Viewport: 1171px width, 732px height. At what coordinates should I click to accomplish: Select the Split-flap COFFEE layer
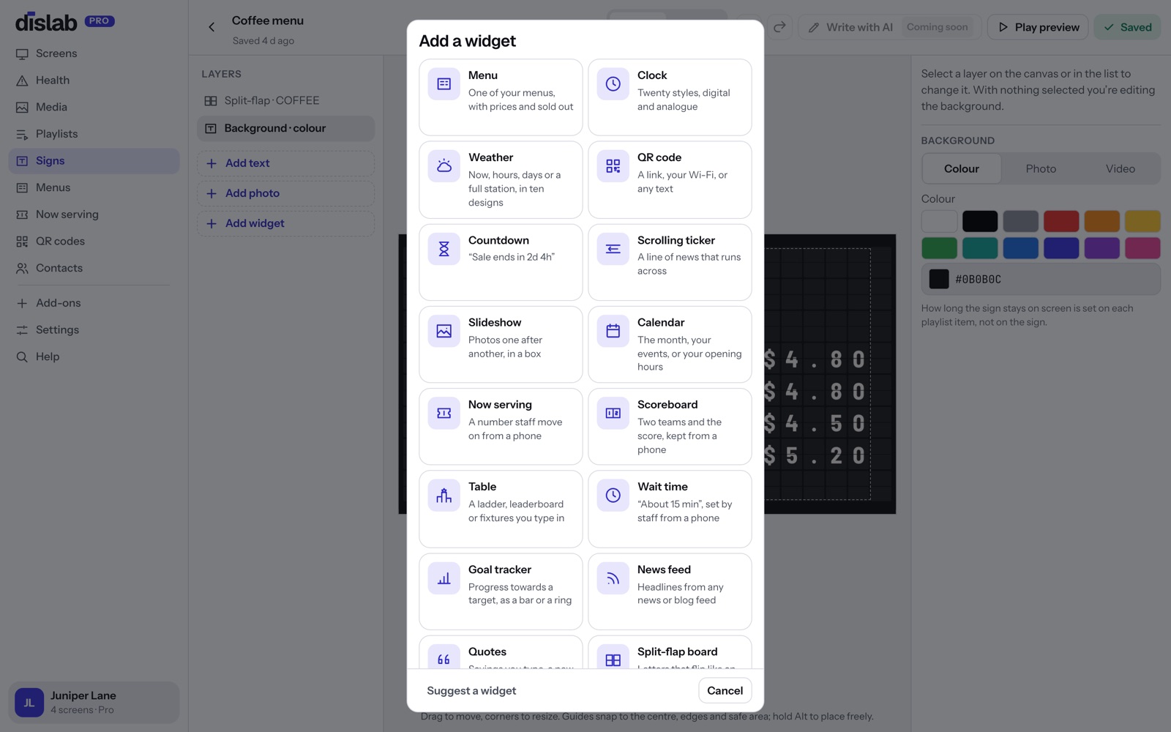(285, 101)
